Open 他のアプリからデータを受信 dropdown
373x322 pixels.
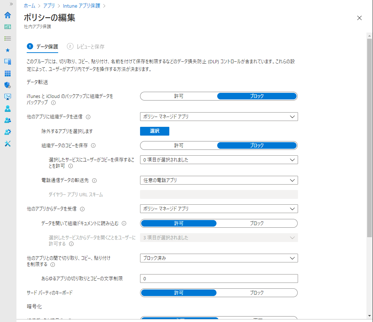[219, 209]
